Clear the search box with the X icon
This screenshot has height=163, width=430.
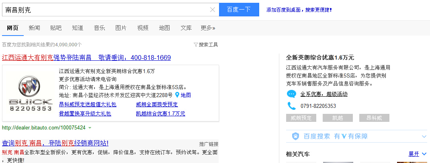pos(212,10)
